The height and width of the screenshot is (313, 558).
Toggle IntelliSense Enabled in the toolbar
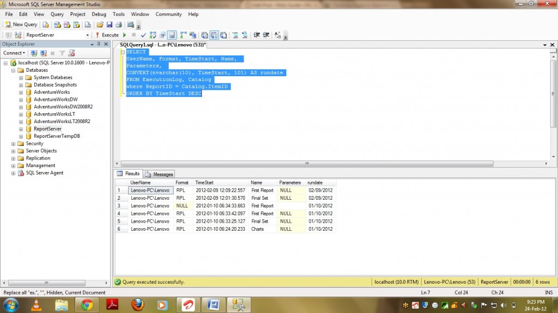click(x=172, y=35)
